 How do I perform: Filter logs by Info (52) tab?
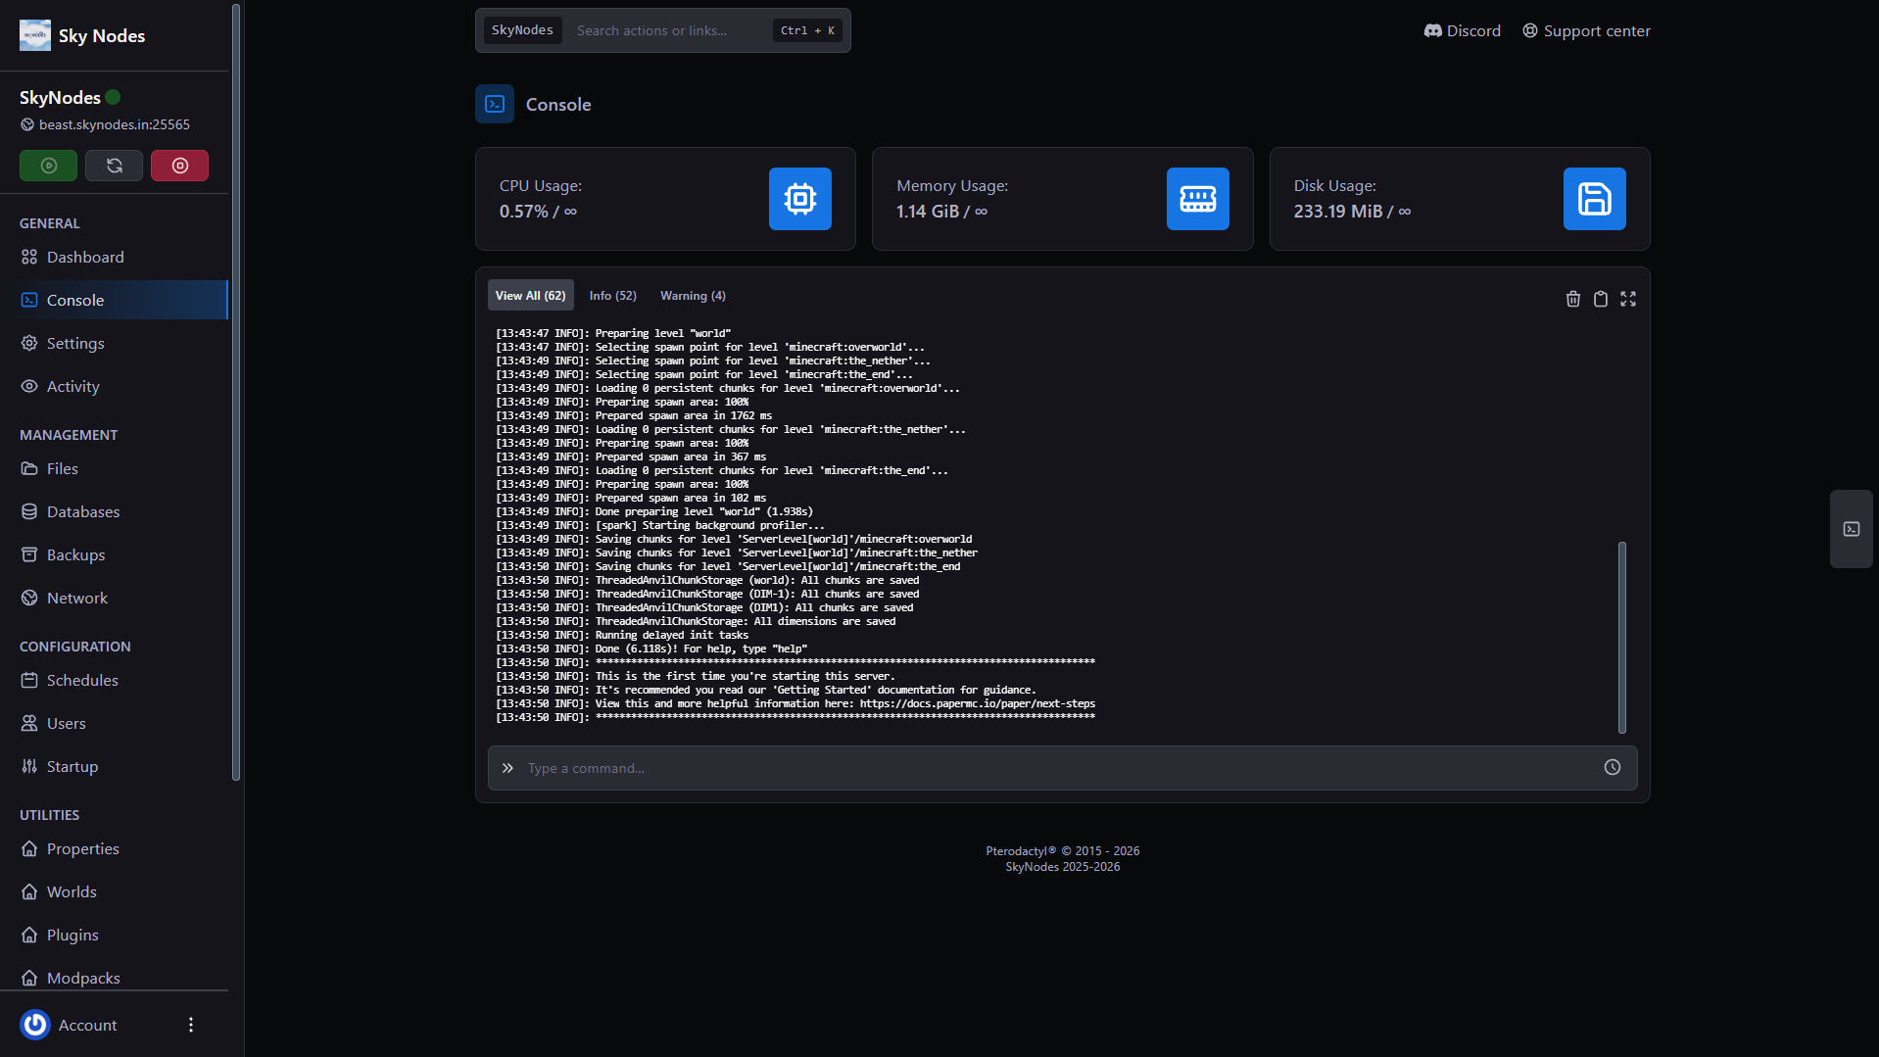[612, 295]
